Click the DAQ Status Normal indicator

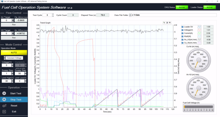click(x=182, y=7)
